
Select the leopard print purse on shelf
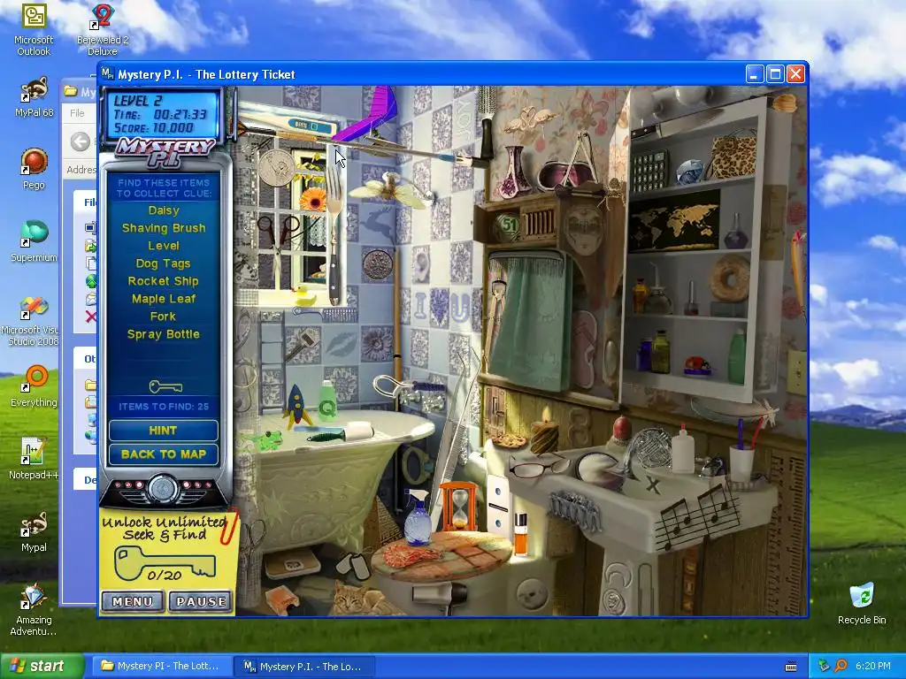pos(732,156)
